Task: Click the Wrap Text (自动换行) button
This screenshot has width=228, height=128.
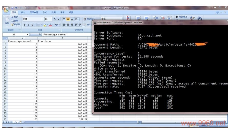Action: pyautogui.click(x=89, y=19)
